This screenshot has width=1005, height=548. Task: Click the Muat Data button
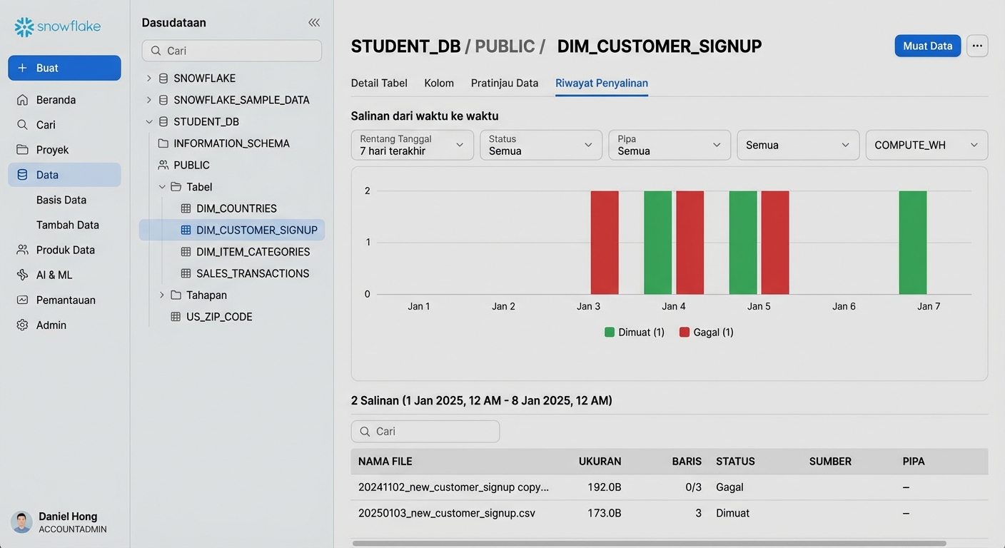(927, 46)
